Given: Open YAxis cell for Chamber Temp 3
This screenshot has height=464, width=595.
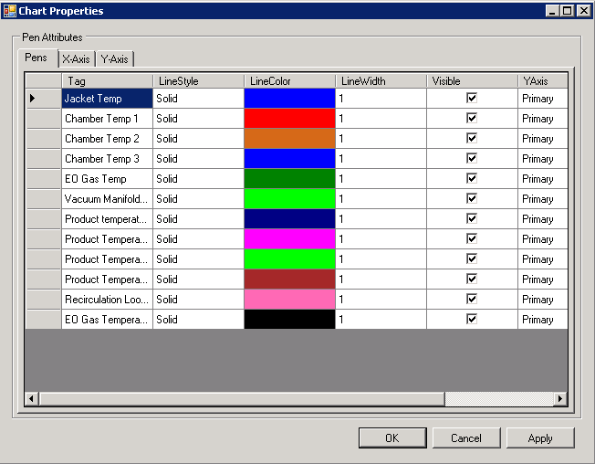Looking at the screenshot, I should [542, 159].
